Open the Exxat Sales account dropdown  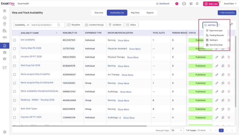[x=230, y=4]
